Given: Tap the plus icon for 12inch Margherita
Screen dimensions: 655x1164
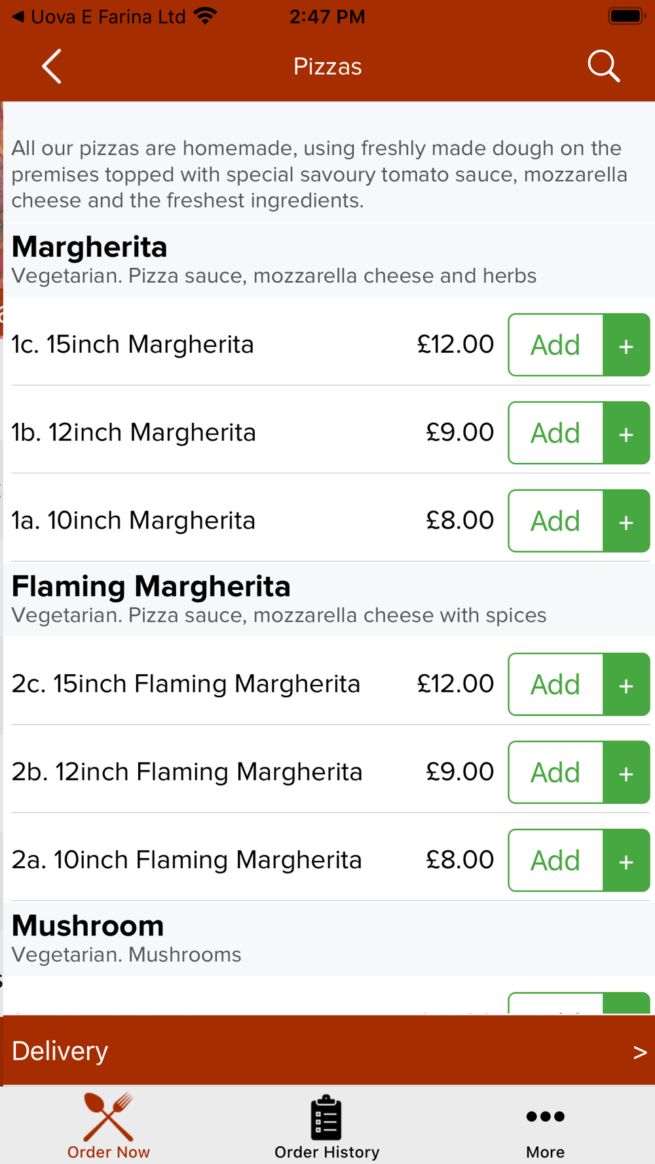Looking at the screenshot, I should tap(626, 433).
